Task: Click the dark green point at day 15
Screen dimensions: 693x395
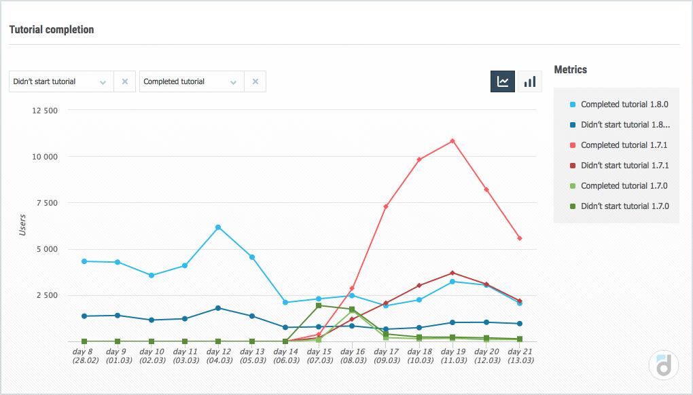Action: [x=319, y=305]
